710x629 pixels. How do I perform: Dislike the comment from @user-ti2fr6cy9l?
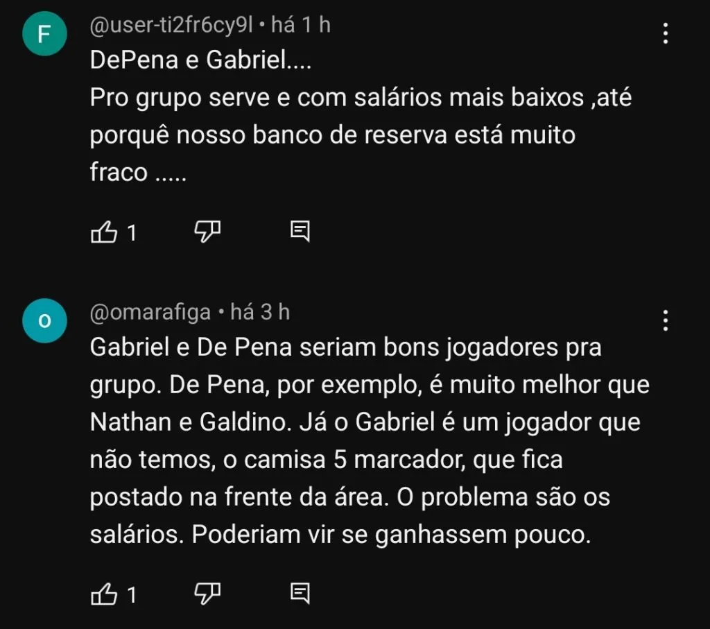[208, 232]
